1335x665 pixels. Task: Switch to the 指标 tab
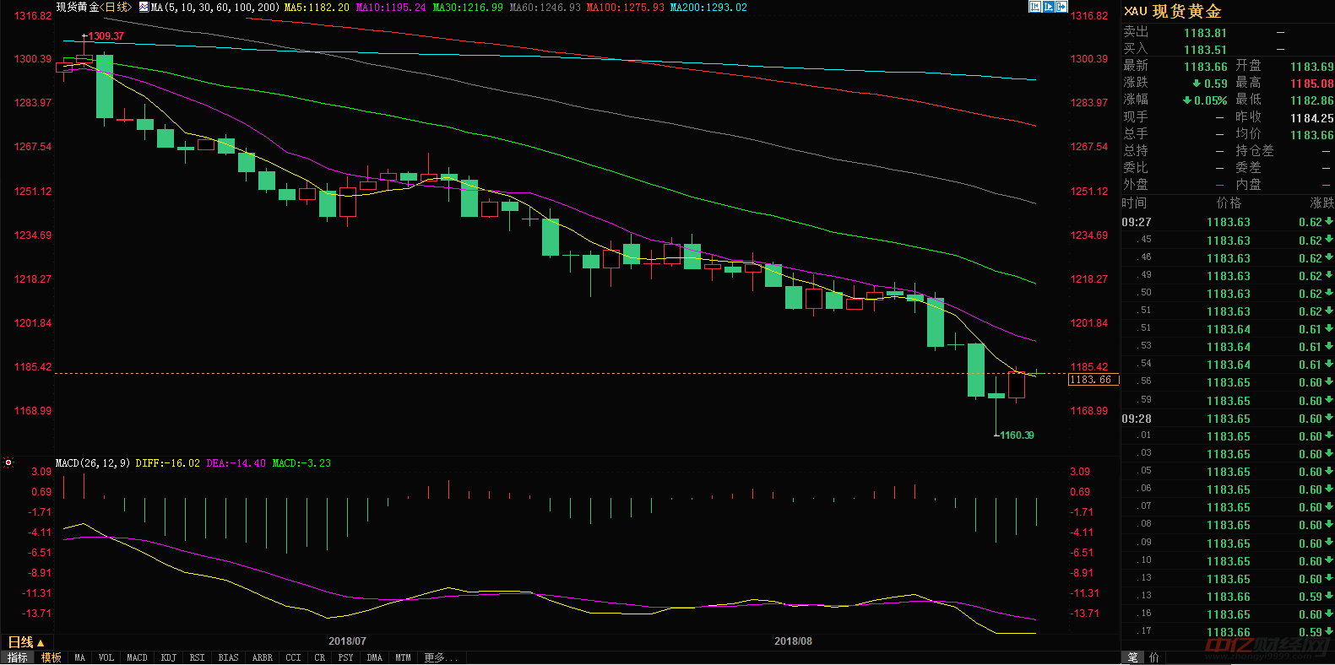18,658
